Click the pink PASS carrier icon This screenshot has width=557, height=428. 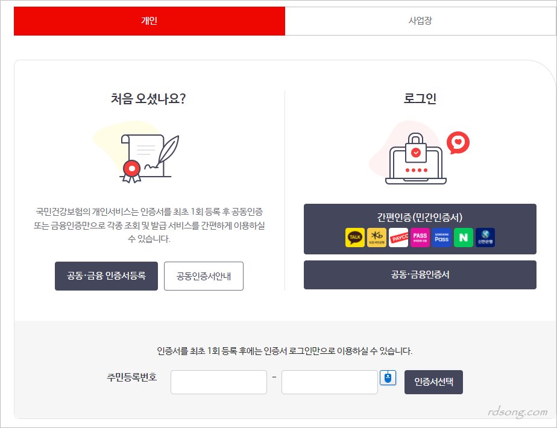[420, 238]
